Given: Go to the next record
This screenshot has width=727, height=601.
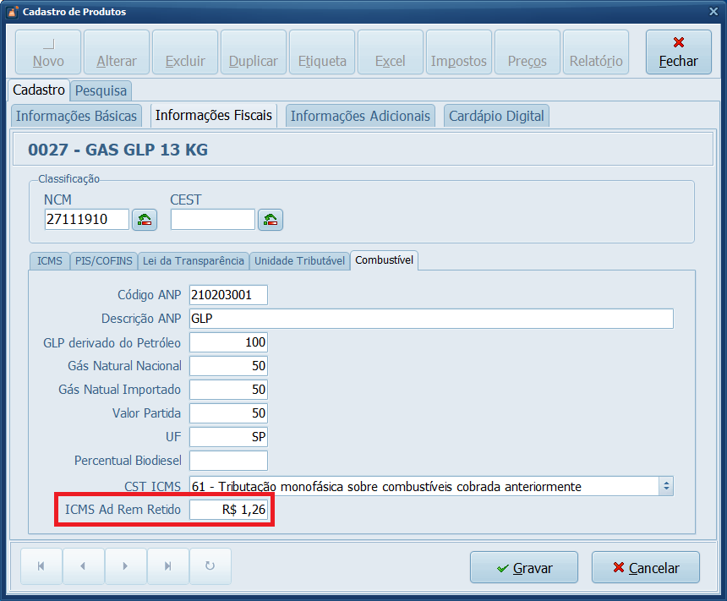Looking at the screenshot, I should 125,566.
